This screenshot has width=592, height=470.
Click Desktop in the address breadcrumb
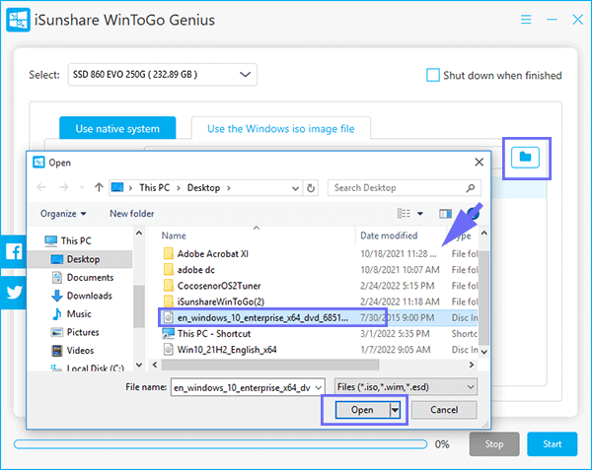(203, 187)
